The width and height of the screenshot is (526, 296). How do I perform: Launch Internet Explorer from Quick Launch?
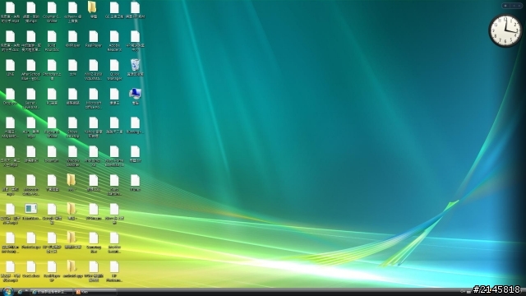click(20, 292)
